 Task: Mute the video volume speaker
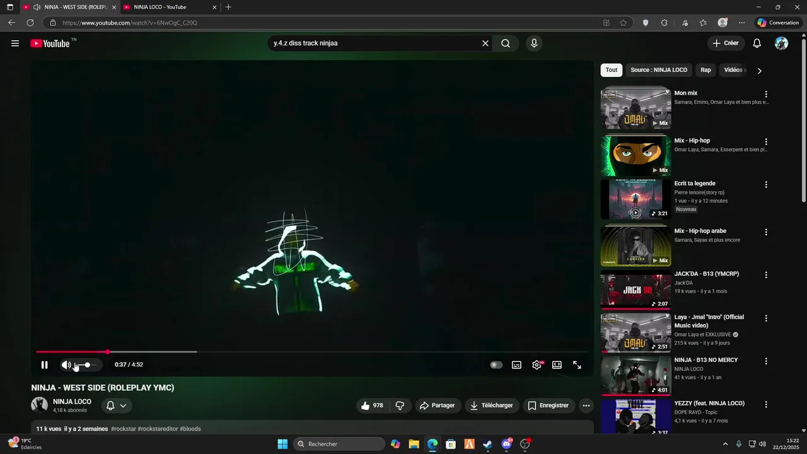[x=66, y=364]
